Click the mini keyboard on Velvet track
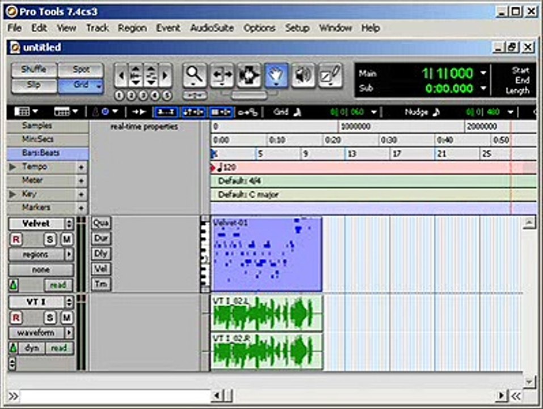543x409 pixels. (x=205, y=254)
